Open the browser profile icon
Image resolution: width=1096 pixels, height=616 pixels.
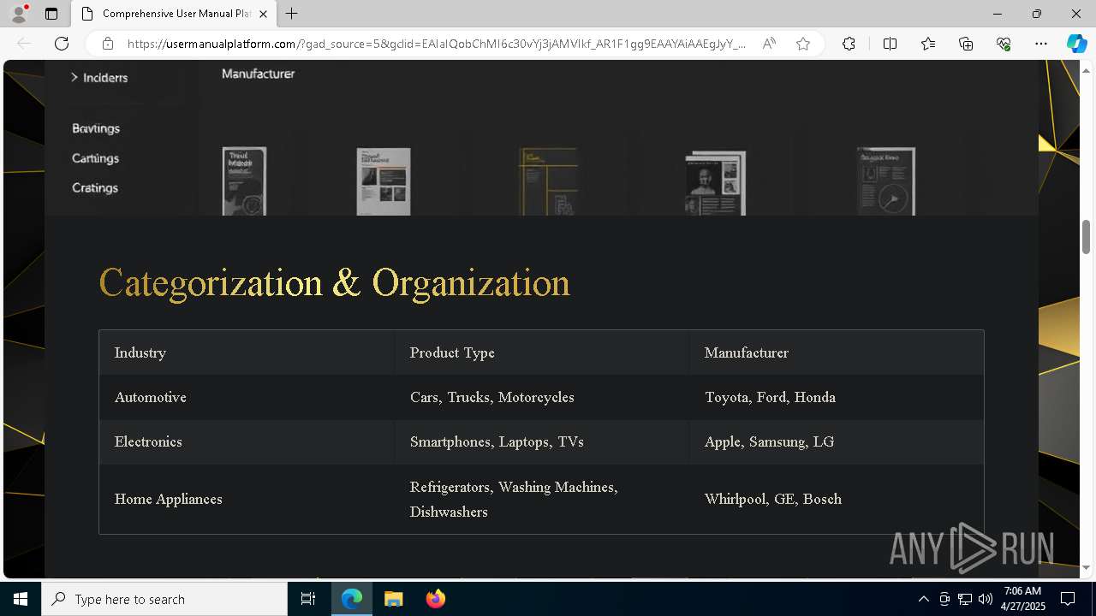pos(18,14)
